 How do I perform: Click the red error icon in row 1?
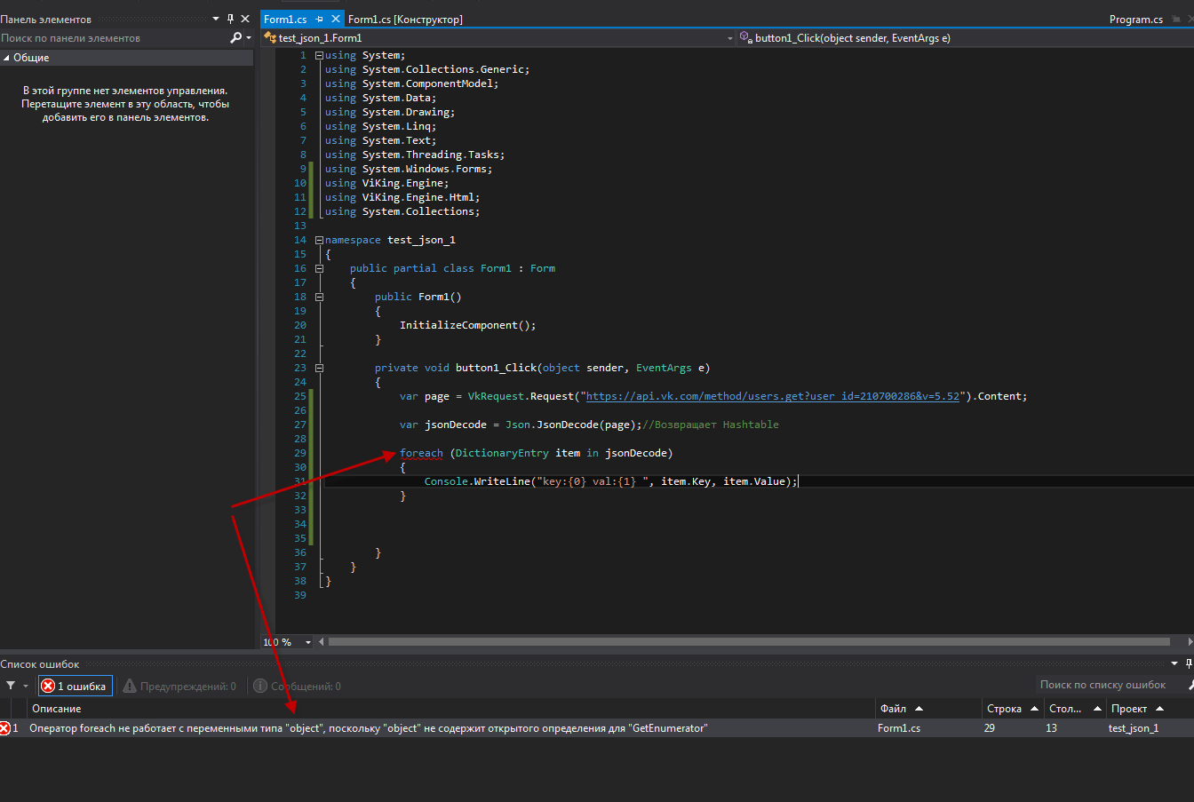pos(4,728)
